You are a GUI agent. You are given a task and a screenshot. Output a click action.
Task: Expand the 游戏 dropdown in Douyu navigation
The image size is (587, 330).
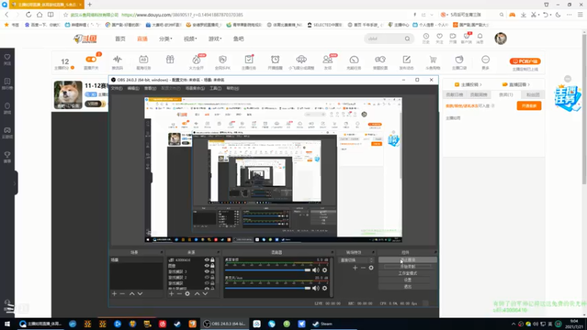(215, 39)
